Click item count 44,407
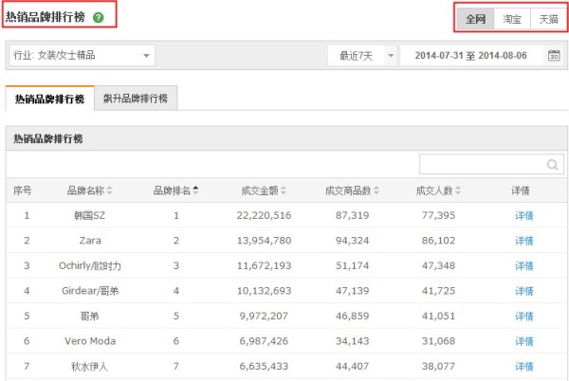The height and width of the screenshot is (381, 569). (352, 367)
